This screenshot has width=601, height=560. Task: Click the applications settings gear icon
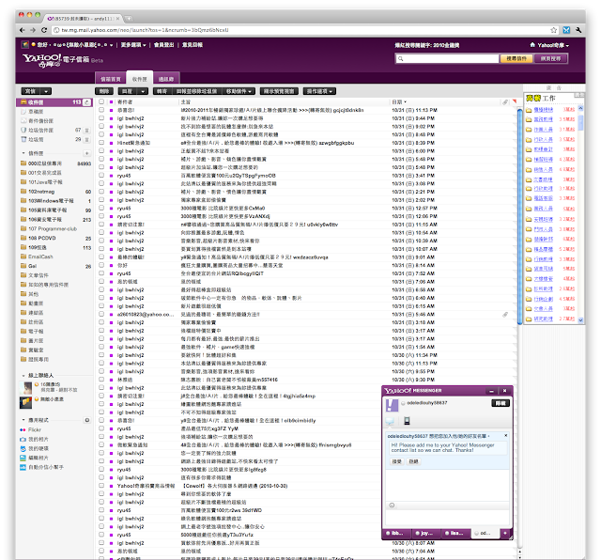coord(87,420)
